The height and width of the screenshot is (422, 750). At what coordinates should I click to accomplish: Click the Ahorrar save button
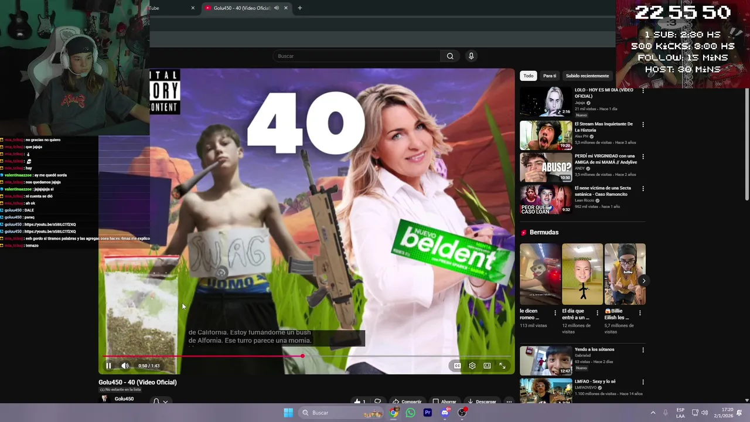point(444,401)
